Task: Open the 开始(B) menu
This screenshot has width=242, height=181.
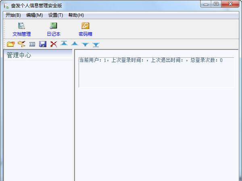Action: tap(13, 15)
